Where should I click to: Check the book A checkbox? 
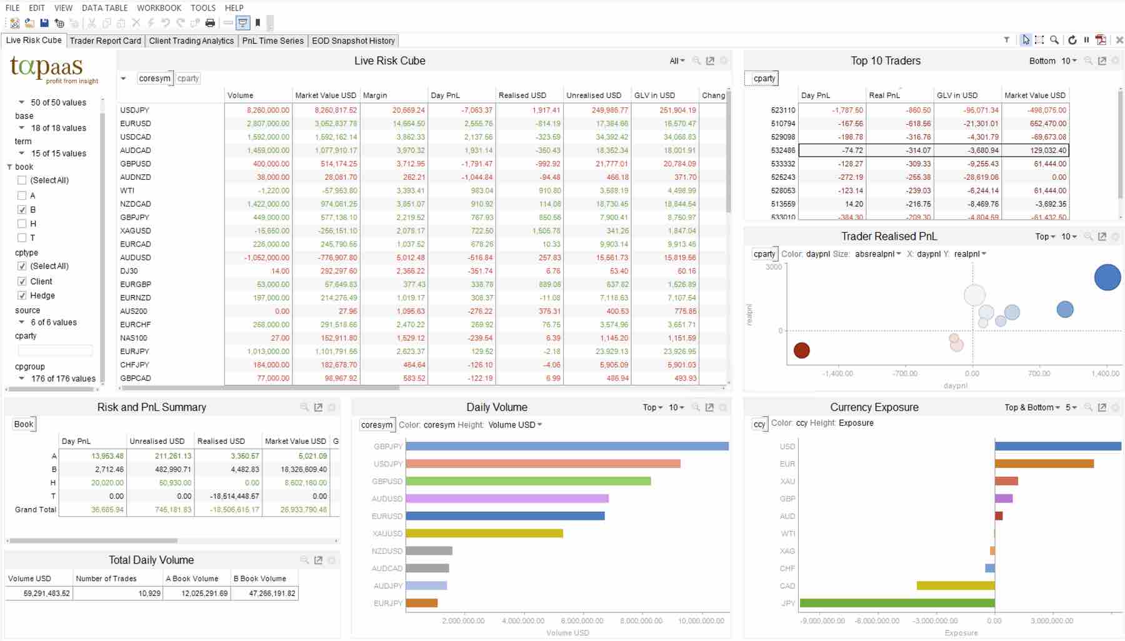tap(22, 195)
